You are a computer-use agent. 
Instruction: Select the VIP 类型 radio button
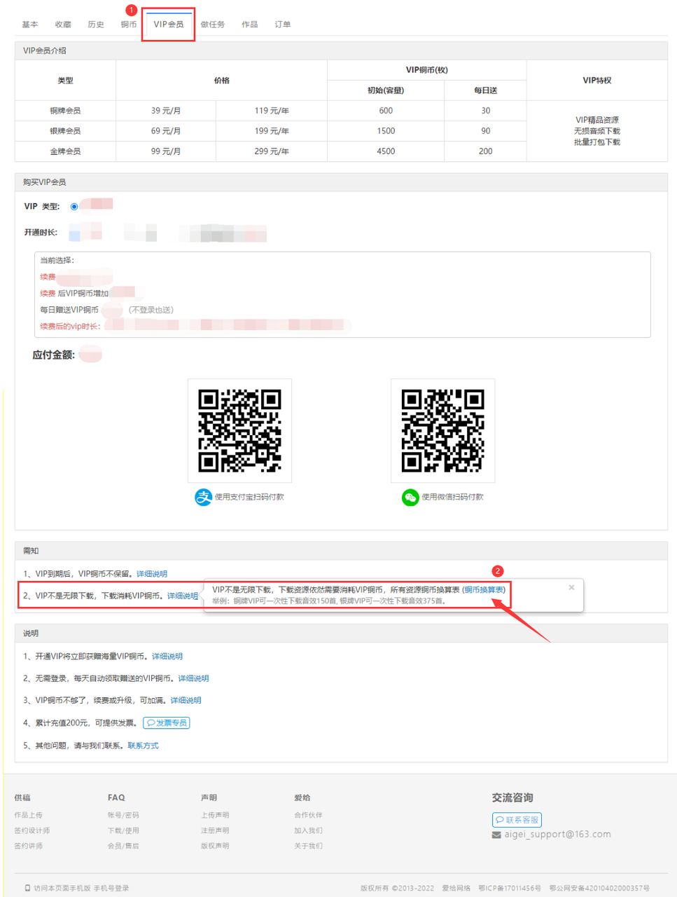pyautogui.click(x=74, y=207)
